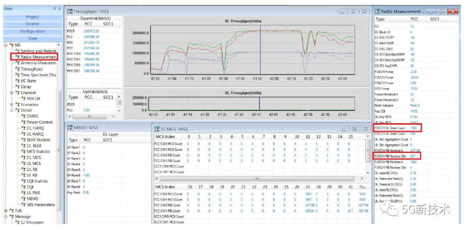Screen dimensions: 465x230
Task: Click the CQI item icon
Action: (23, 187)
